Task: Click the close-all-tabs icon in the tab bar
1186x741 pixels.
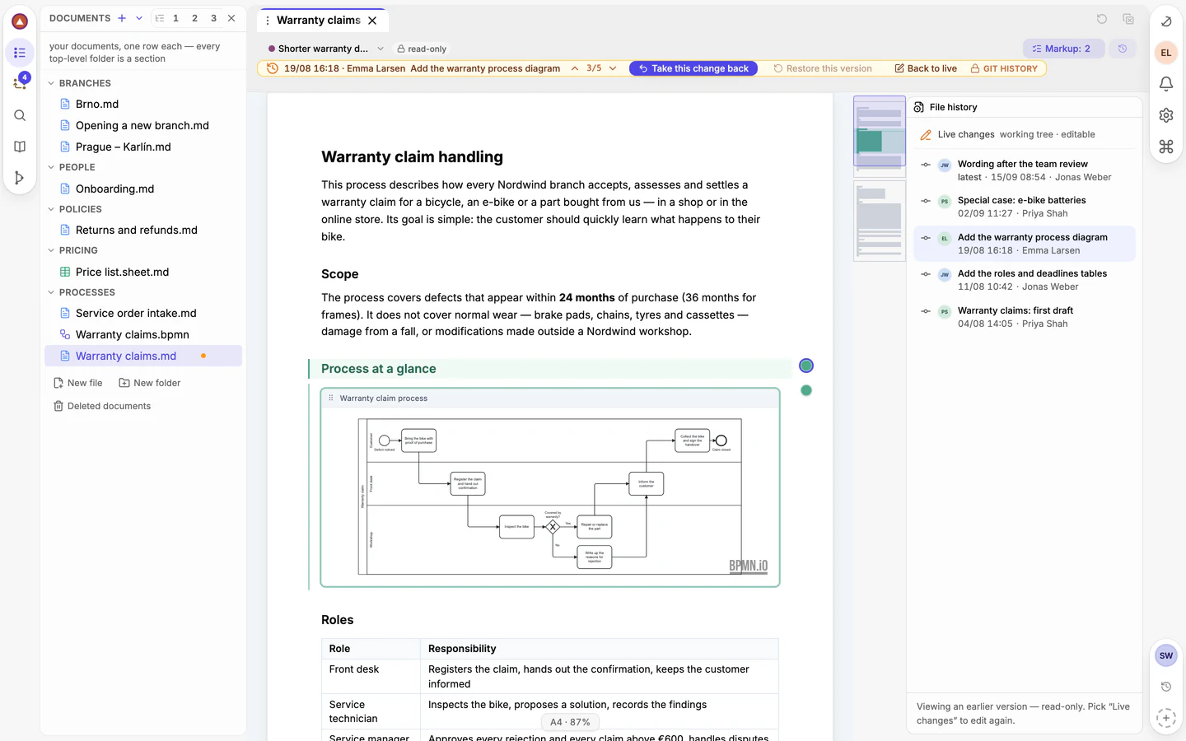Action: [1128, 20]
